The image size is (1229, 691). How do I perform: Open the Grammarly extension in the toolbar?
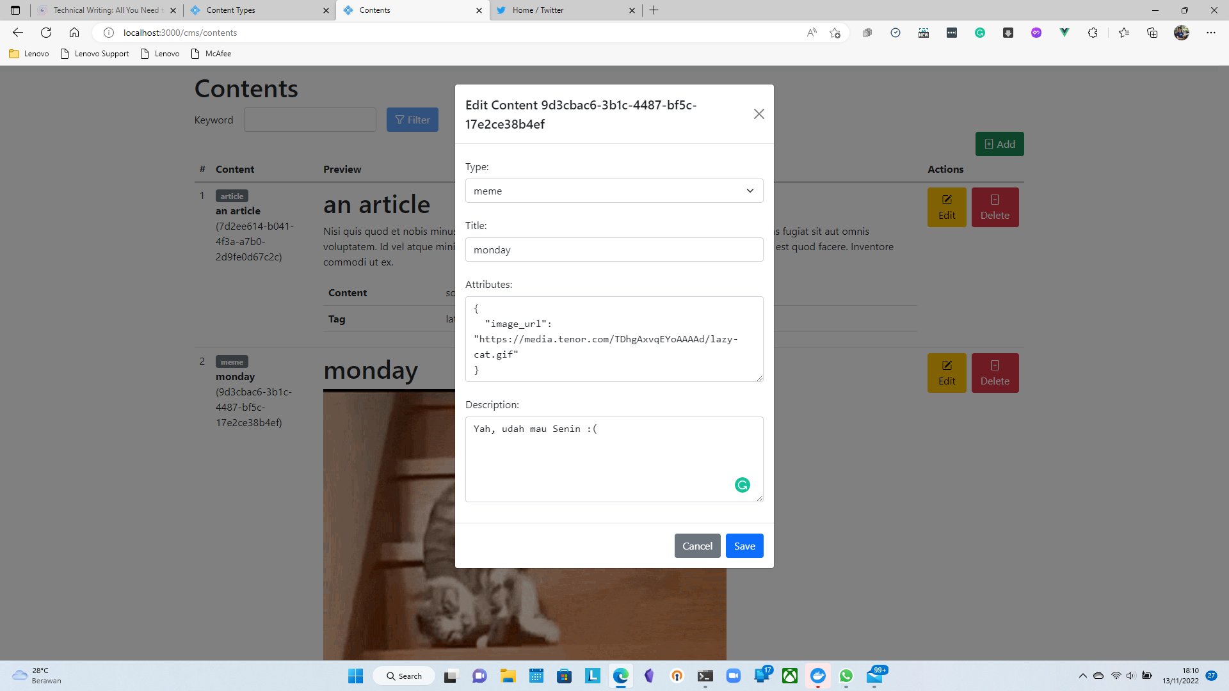980,33
